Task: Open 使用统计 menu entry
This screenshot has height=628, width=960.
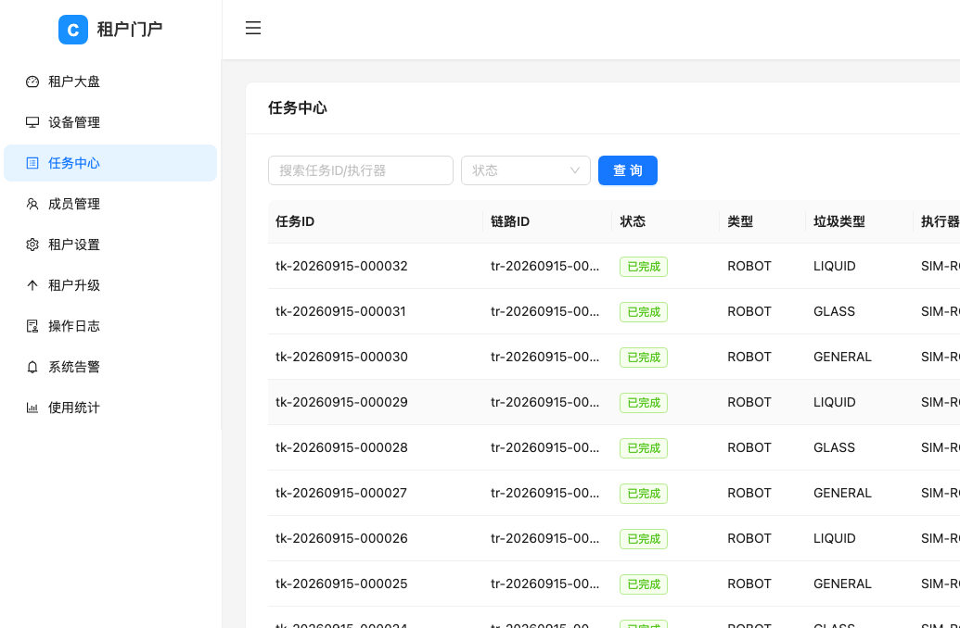Action: 110,408
